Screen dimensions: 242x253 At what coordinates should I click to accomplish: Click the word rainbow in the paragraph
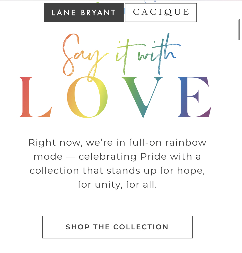coord(186,142)
